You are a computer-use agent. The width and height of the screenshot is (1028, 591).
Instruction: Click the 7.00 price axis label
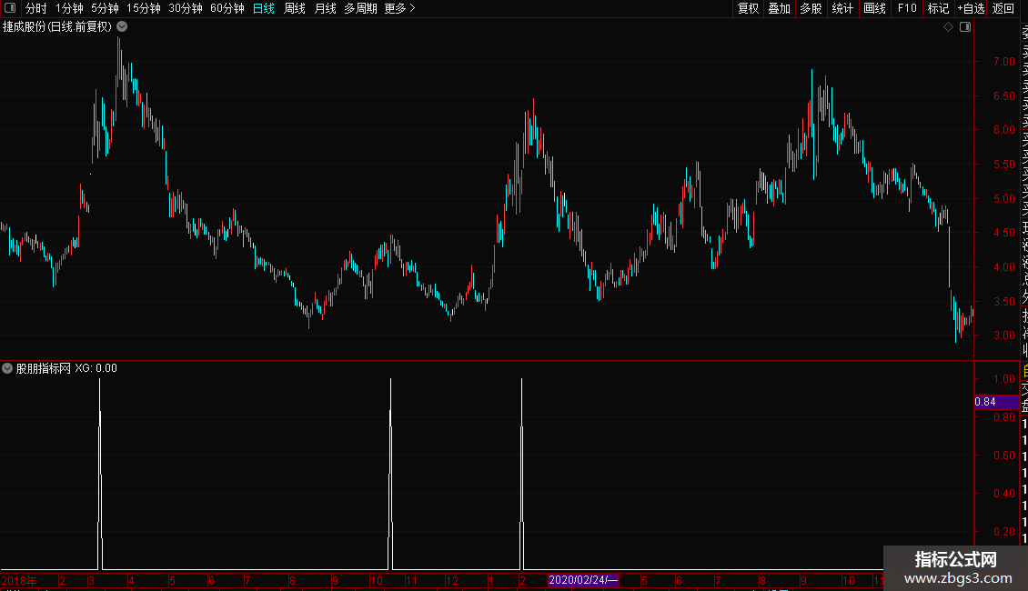(x=1003, y=62)
